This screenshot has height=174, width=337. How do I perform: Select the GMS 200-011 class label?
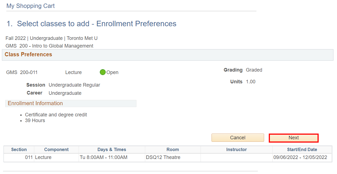(22, 73)
